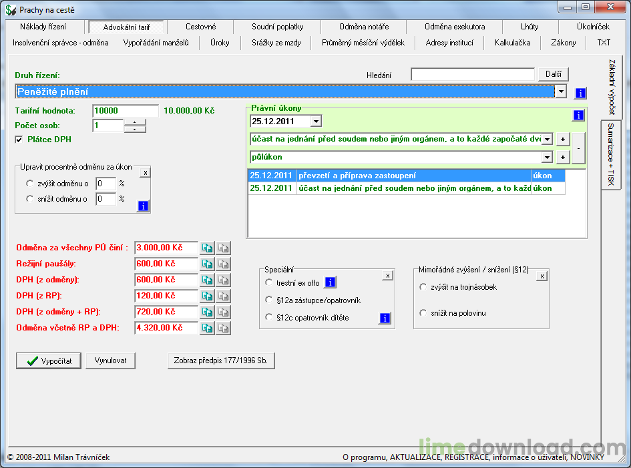Toggle the Plátce DPH checkbox
This screenshot has width=631, height=468.
(x=19, y=140)
